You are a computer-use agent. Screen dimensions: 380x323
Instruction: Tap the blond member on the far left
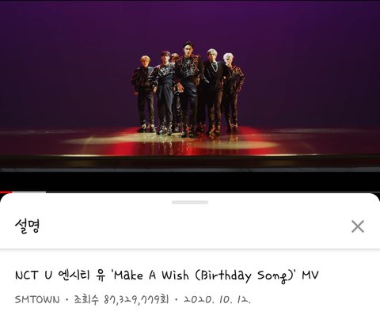(144, 93)
